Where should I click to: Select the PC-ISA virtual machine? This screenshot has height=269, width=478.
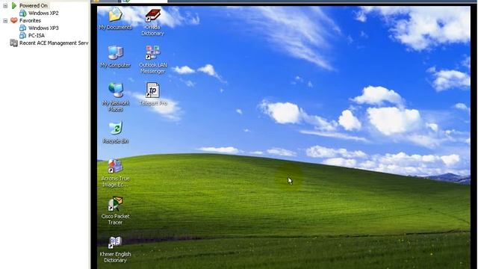click(x=37, y=35)
